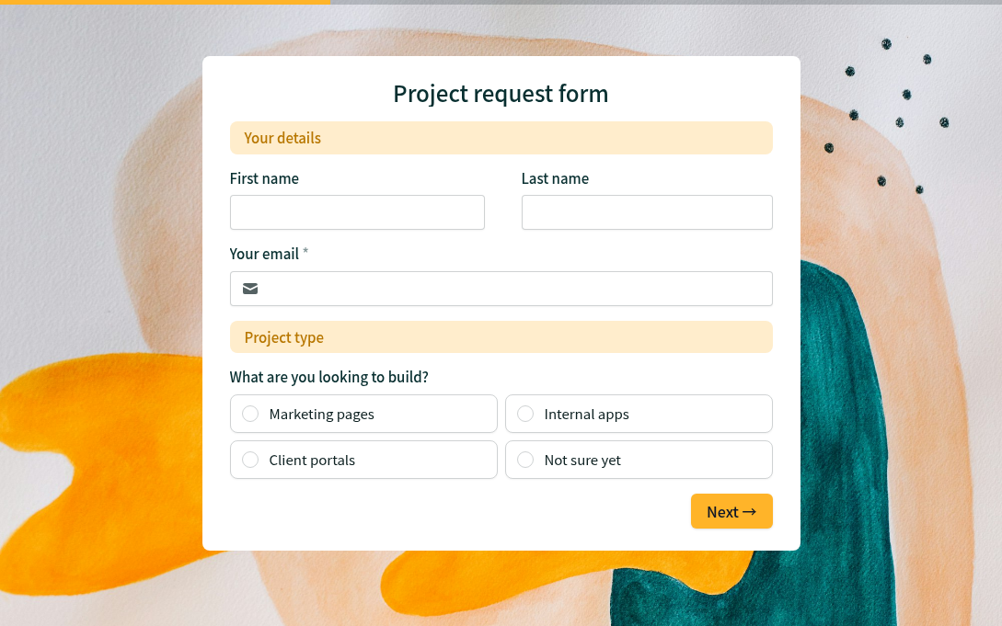Focus the Last name text box

[x=647, y=212]
